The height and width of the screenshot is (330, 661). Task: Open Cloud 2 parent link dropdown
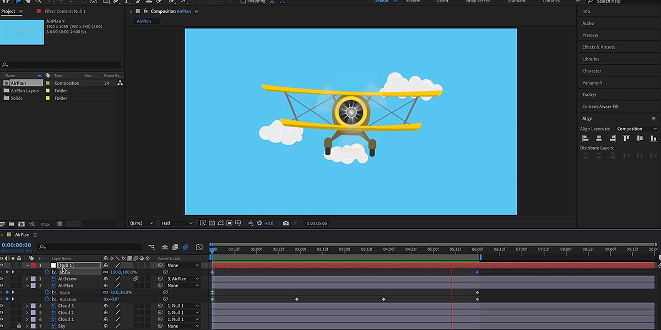pyautogui.click(x=182, y=312)
